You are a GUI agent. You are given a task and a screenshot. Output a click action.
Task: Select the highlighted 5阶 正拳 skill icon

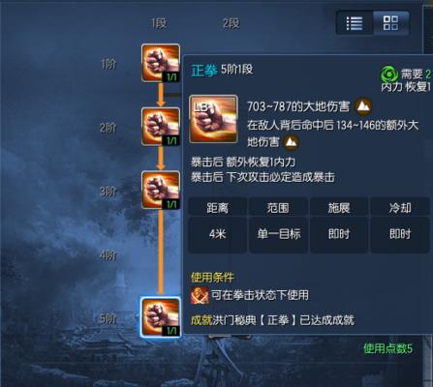pos(161,317)
